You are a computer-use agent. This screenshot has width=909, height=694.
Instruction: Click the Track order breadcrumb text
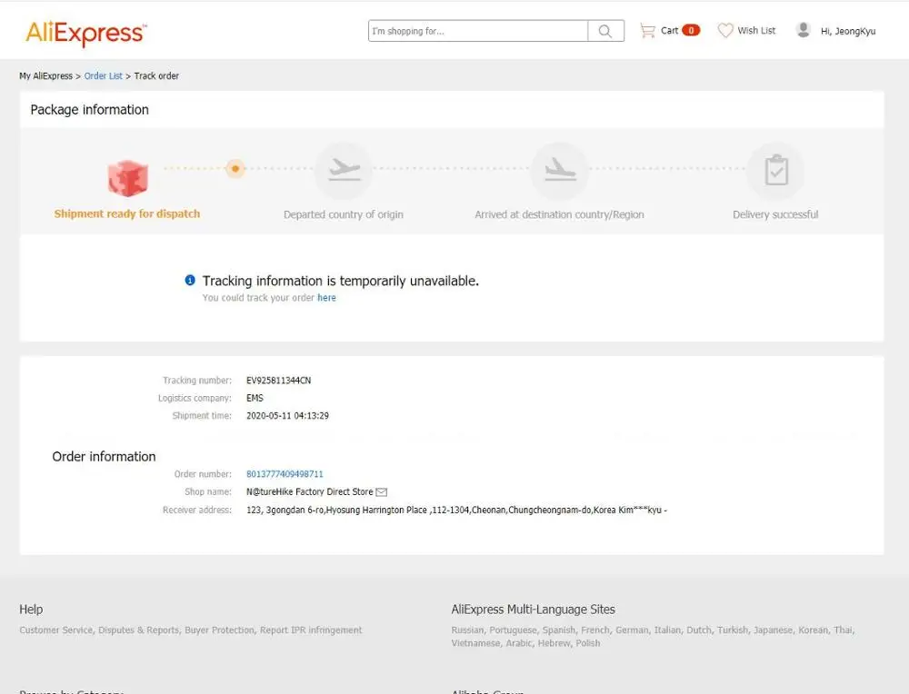click(156, 76)
